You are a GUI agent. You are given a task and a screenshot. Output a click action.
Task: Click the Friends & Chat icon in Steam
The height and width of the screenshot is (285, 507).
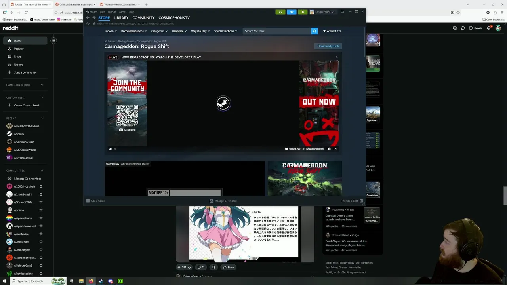click(x=361, y=201)
